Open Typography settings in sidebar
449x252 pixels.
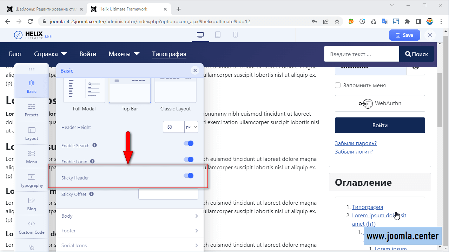click(x=32, y=181)
